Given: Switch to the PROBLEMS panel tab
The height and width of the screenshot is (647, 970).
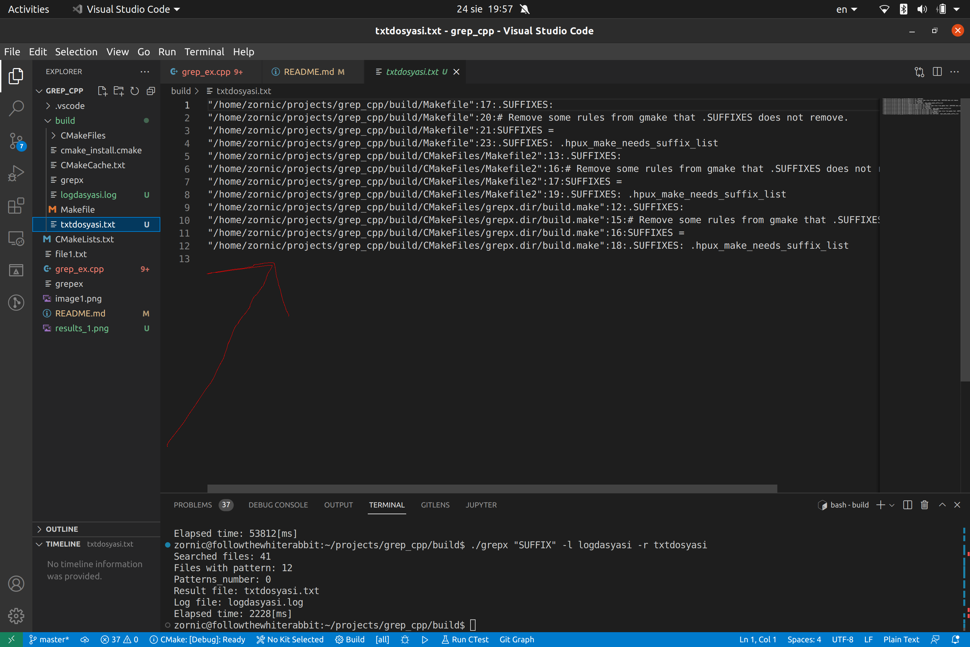Looking at the screenshot, I should pyautogui.click(x=193, y=505).
